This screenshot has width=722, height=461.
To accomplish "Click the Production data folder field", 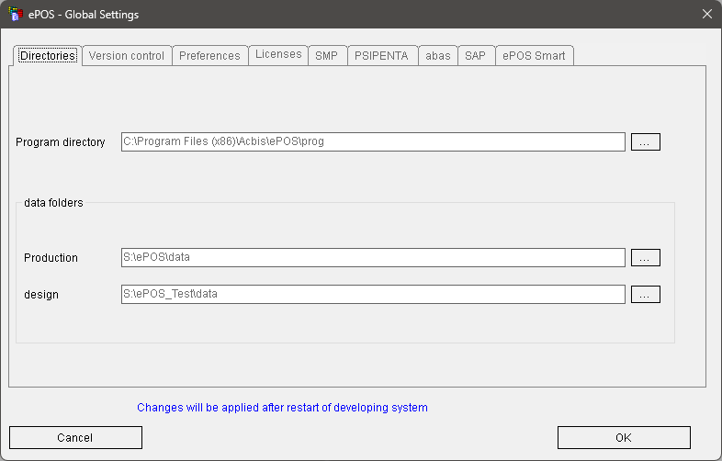I will point(373,257).
